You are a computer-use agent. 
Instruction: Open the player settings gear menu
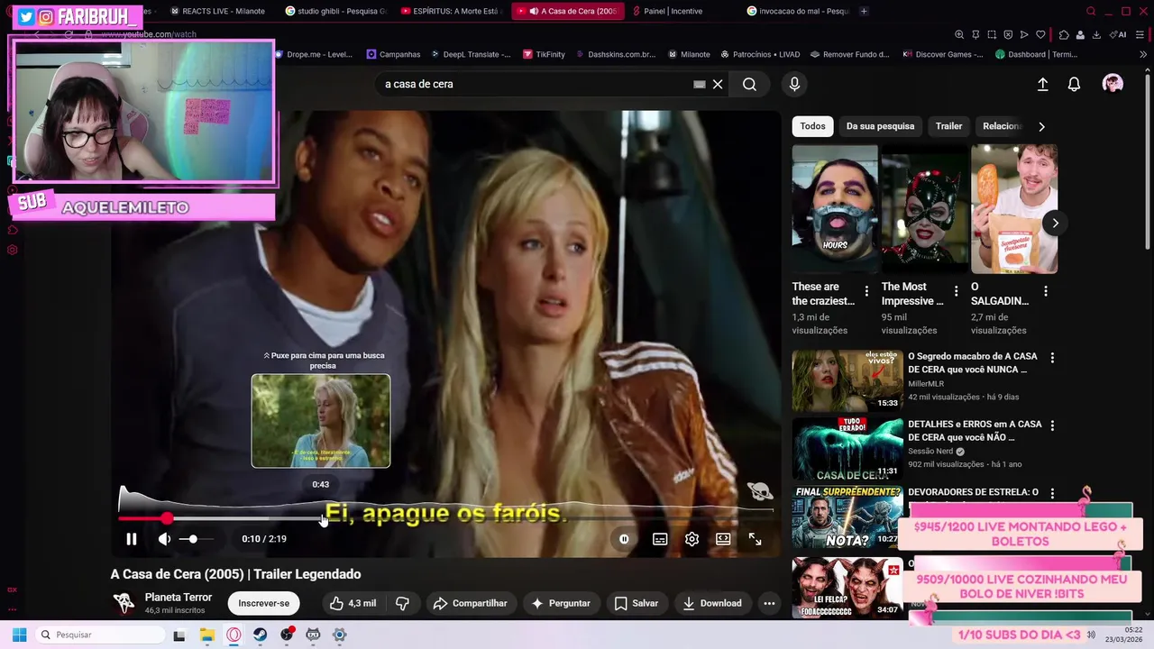click(x=691, y=539)
